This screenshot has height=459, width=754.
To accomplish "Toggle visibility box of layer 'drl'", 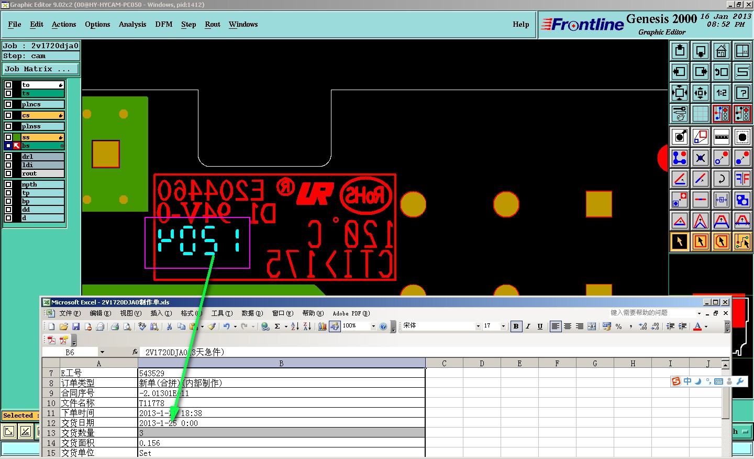I will (9, 157).
